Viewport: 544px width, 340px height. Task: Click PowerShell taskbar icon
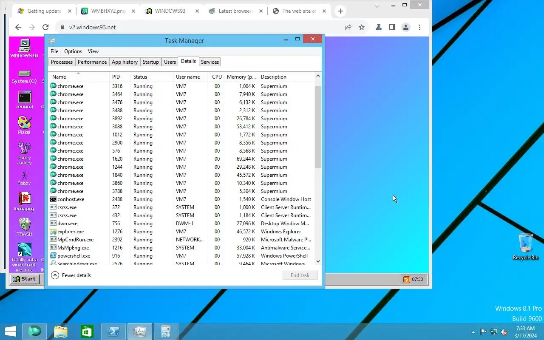[113, 331]
